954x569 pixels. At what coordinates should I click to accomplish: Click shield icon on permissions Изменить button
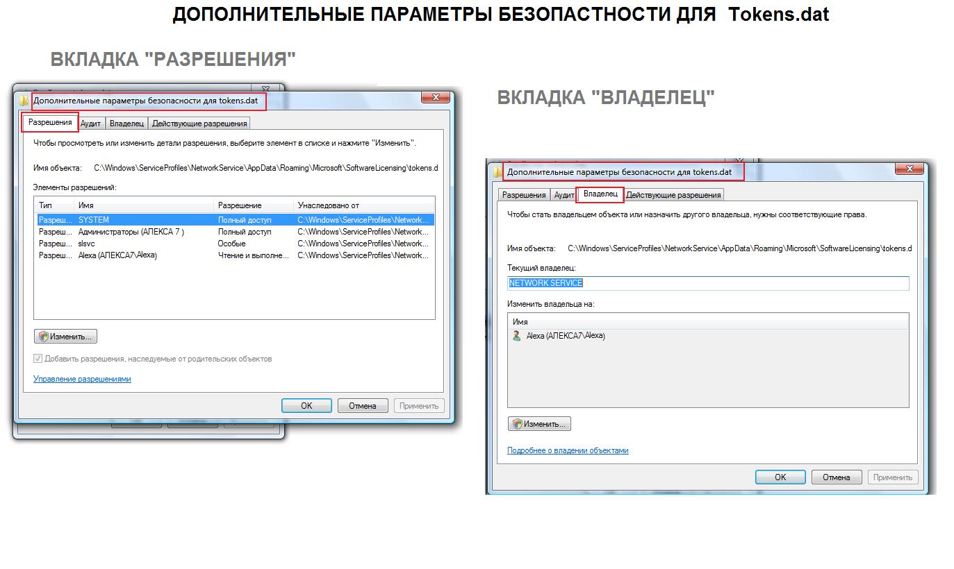pyautogui.click(x=43, y=337)
